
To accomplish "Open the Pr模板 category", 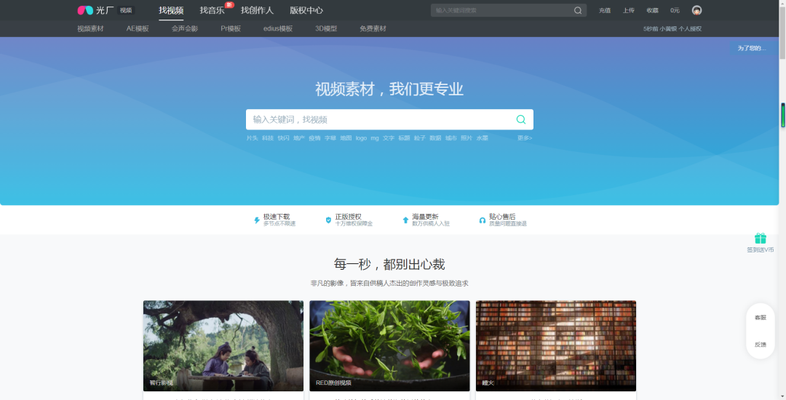I will [231, 28].
